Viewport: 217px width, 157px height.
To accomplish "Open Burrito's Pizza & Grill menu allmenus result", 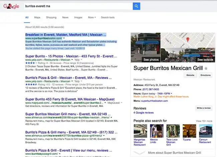I will [x=71, y=132].
